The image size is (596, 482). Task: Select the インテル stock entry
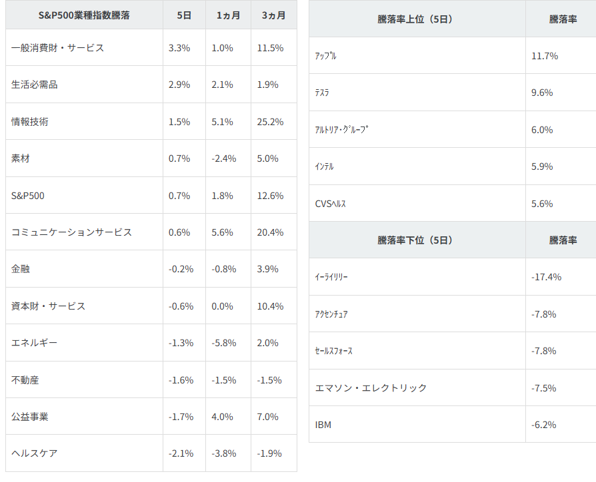pyautogui.click(x=325, y=166)
